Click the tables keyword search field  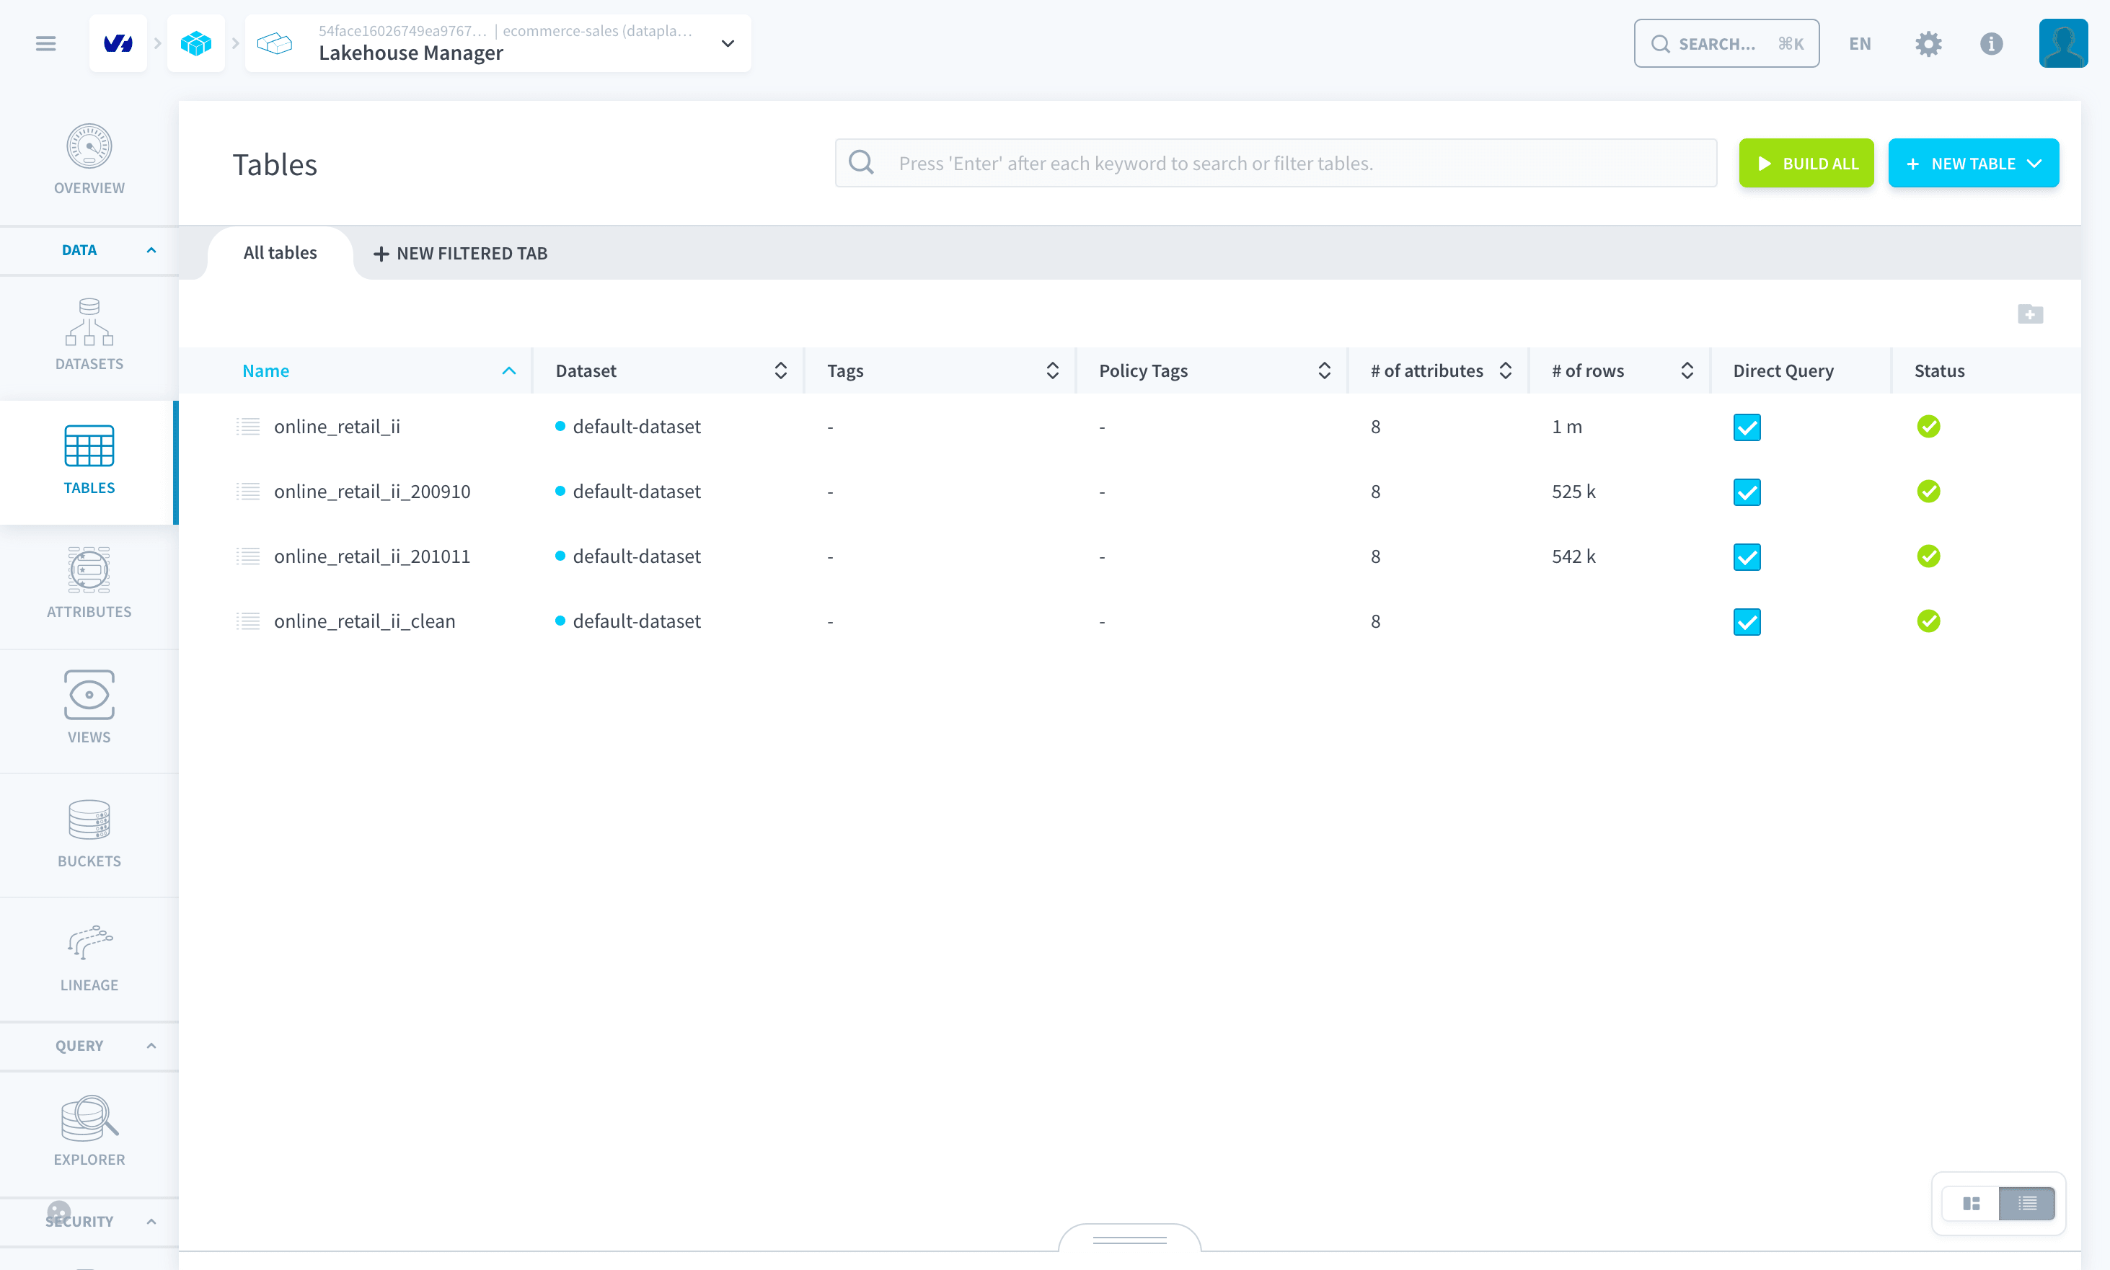1276,163
